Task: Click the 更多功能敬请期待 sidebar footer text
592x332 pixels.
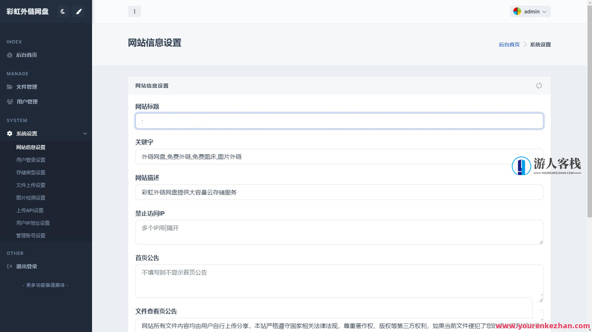Action: pyautogui.click(x=46, y=285)
